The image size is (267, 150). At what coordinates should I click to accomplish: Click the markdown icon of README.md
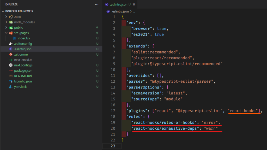(11, 76)
